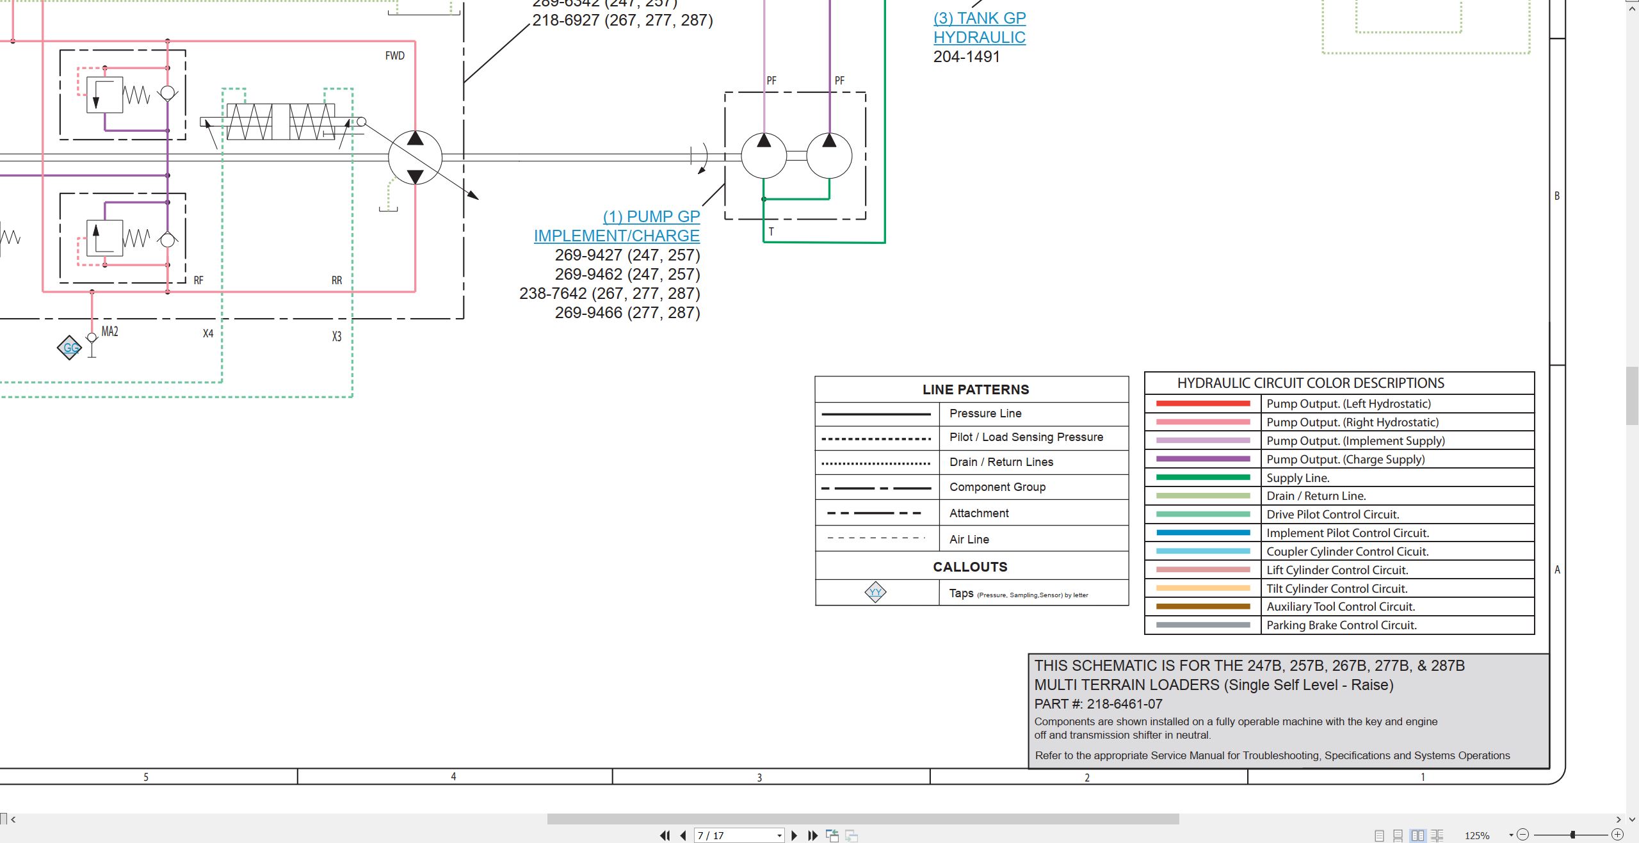This screenshot has width=1639, height=843.
Task: Click the IMPLEMENT/CHARGE link text
Action: pos(617,236)
